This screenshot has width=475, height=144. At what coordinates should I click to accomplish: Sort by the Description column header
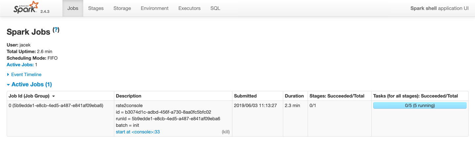(128, 96)
